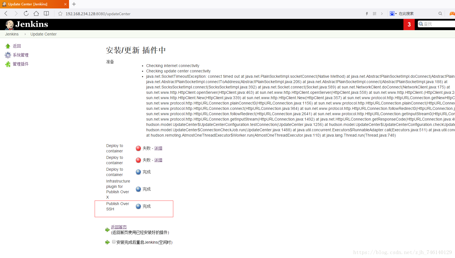Open 详细 link of first failed Deploy
Screen dimensions: 455x258
pos(158,148)
